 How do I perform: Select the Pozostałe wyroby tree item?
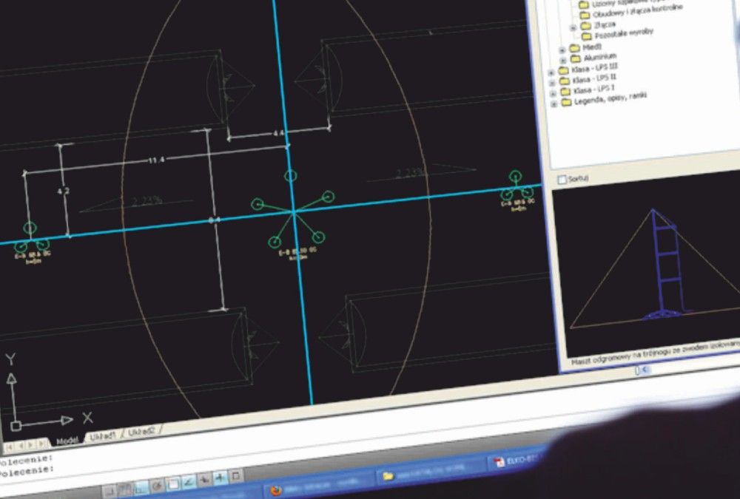624,33
